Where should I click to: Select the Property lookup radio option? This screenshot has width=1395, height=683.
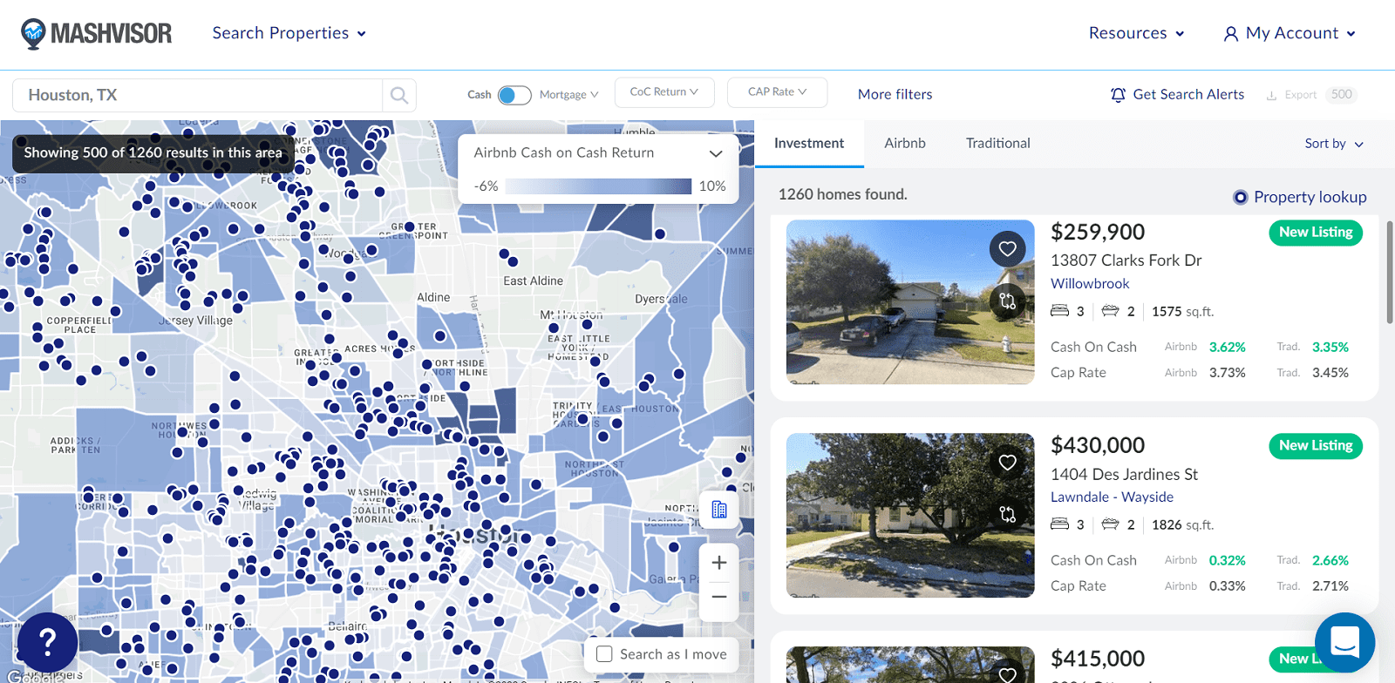(x=1240, y=198)
